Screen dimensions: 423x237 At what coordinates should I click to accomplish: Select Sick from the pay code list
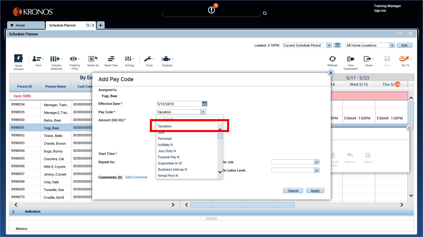tap(161, 132)
